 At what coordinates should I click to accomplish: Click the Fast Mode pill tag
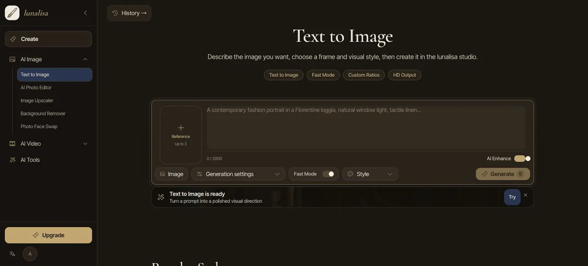coord(323,75)
